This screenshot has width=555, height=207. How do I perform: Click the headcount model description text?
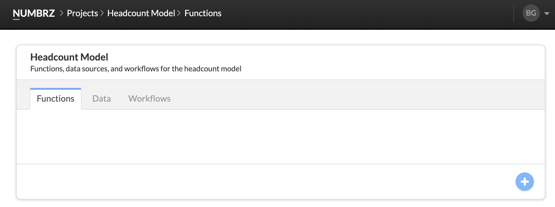[136, 69]
